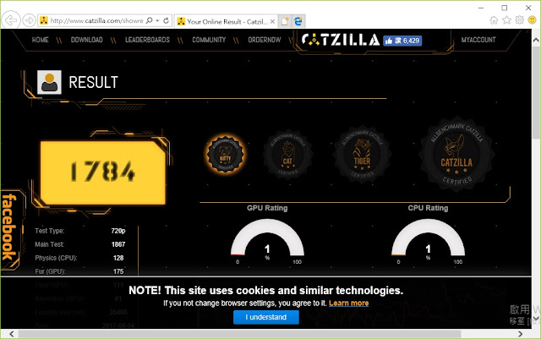This screenshot has width=541, height=339.
Task: Click the Main Test value 1867
Action: click(118, 244)
